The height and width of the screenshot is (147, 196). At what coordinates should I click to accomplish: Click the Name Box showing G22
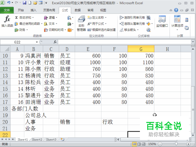[18, 42]
